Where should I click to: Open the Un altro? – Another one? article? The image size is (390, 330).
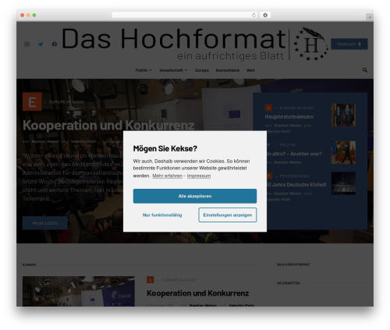click(x=294, y=154)
